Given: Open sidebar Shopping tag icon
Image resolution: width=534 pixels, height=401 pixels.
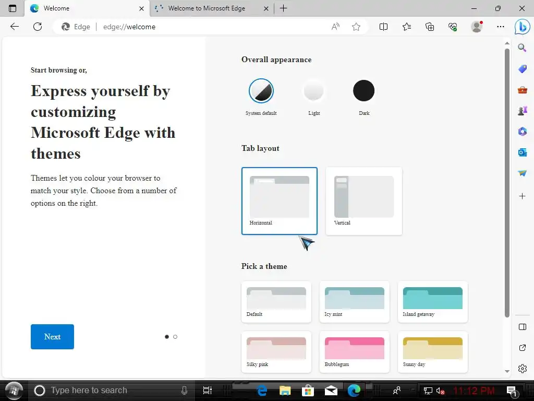Looking at the screenshot, I should [522, 69].
